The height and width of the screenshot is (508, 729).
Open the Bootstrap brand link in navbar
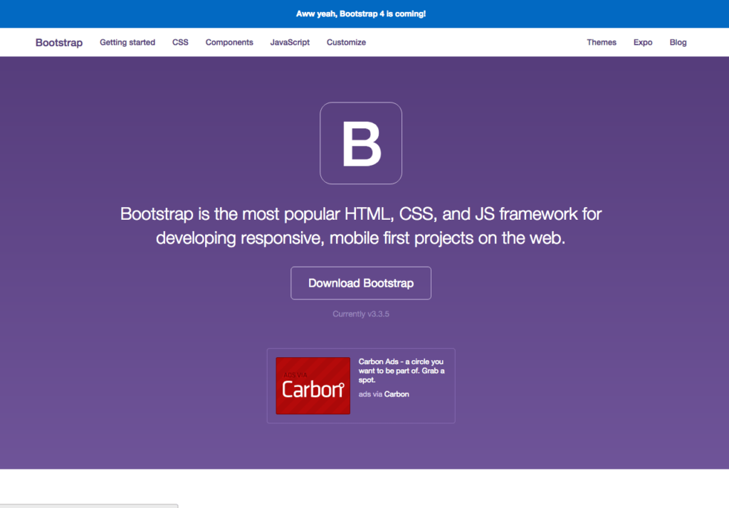[x=59, y=42]
